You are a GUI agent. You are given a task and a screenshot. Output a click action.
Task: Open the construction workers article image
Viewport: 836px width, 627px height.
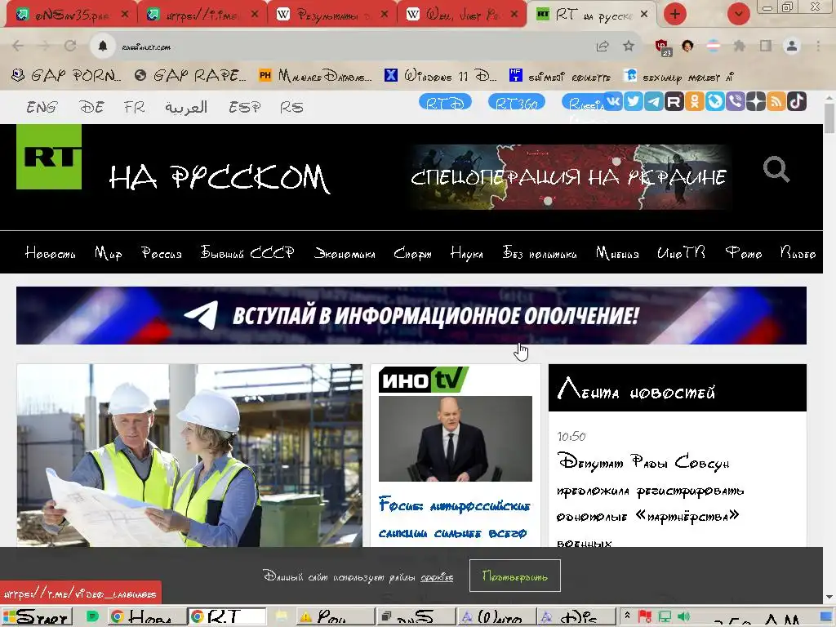pyautogui.click(x=189, y=456)
